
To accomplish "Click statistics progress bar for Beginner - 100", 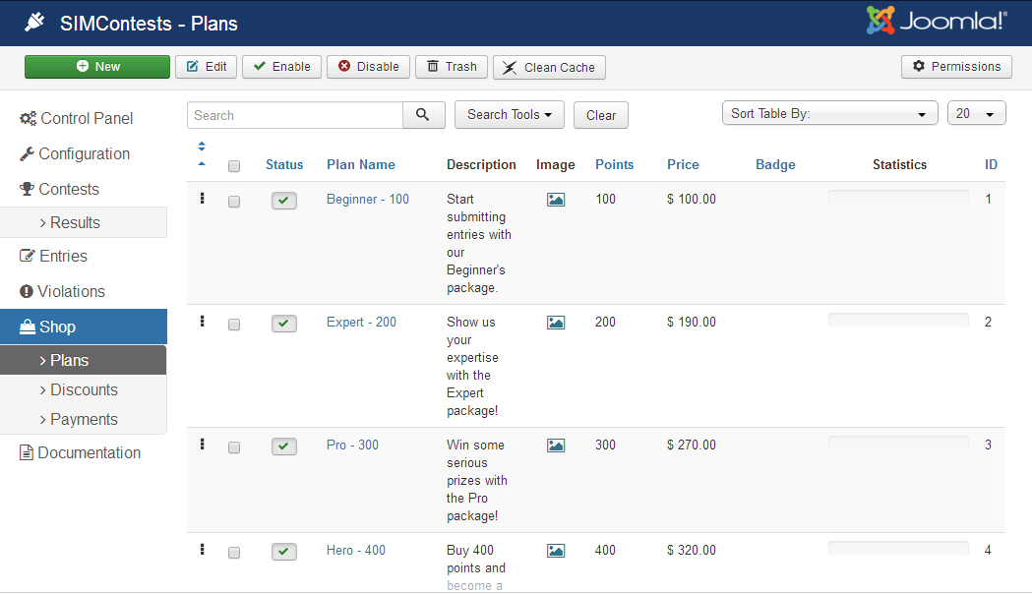I will pyautogui.click(x=898, y=197).
